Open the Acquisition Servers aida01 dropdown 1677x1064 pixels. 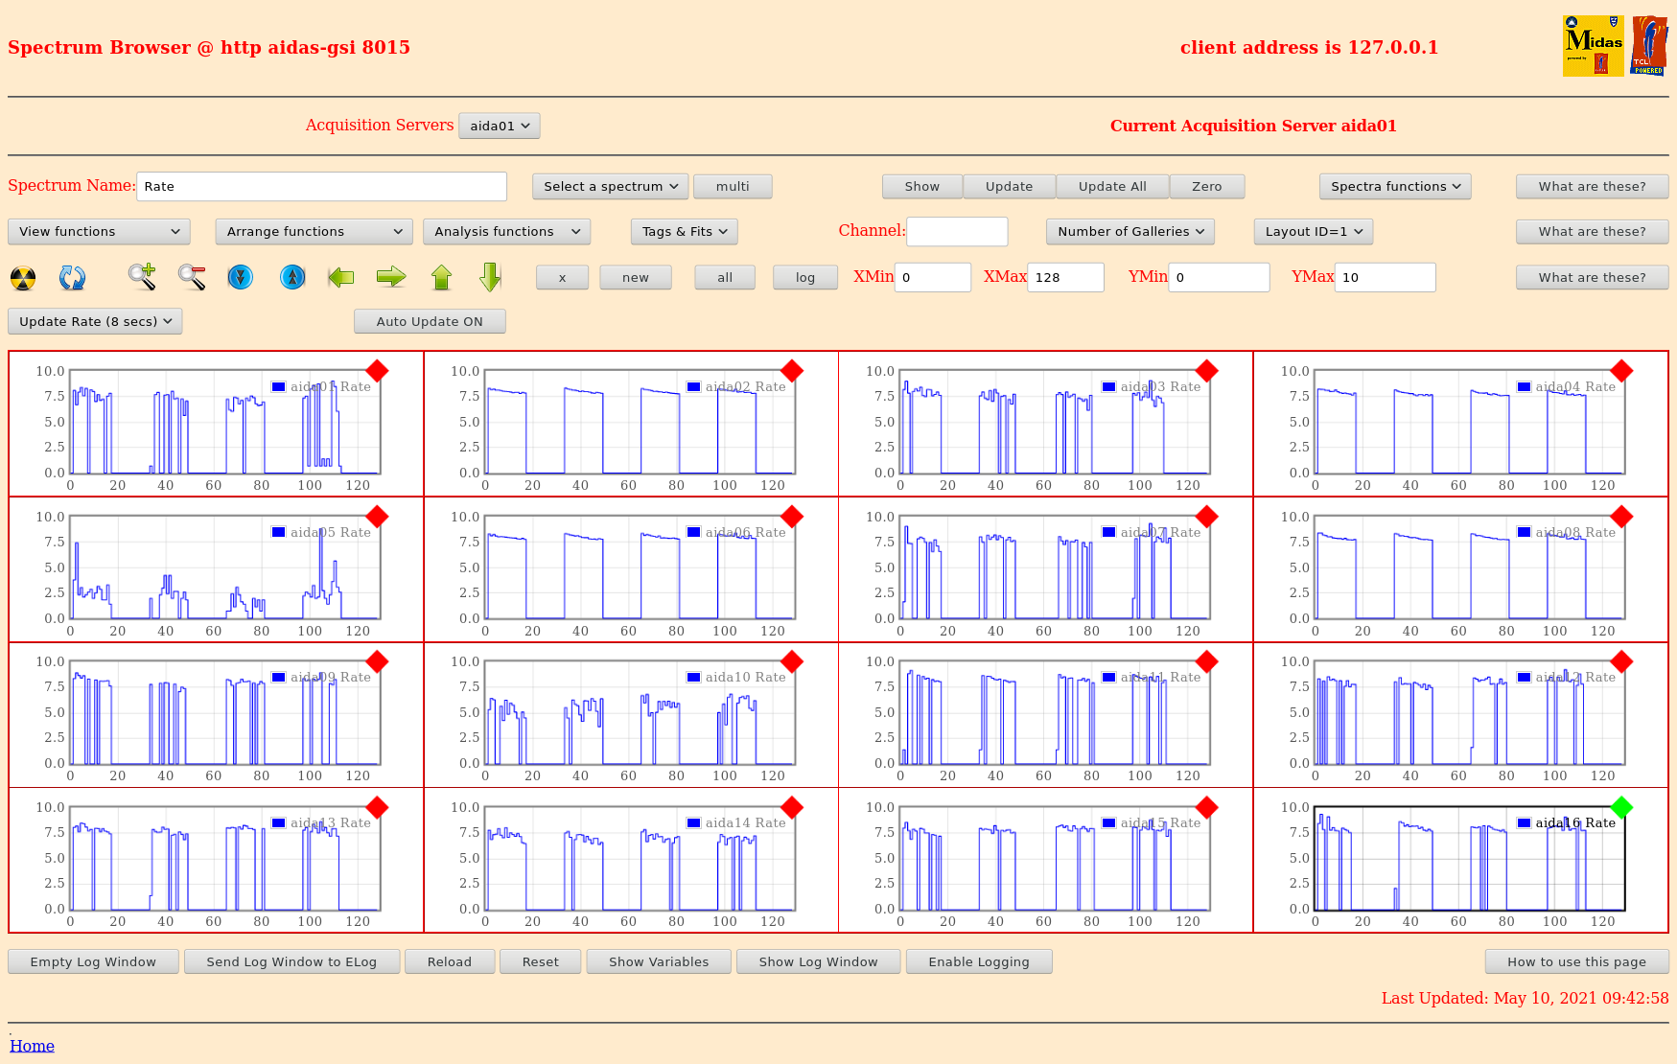[499, 126]
